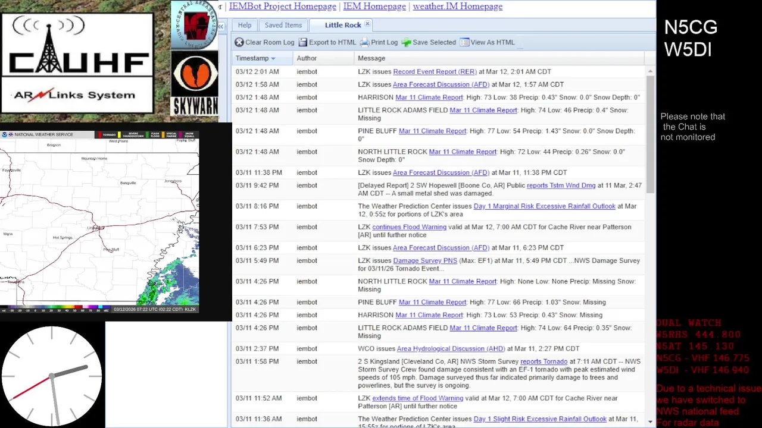This screenshot has height=428, width=762.
Task: Click the Author column header
Action: 324,58
